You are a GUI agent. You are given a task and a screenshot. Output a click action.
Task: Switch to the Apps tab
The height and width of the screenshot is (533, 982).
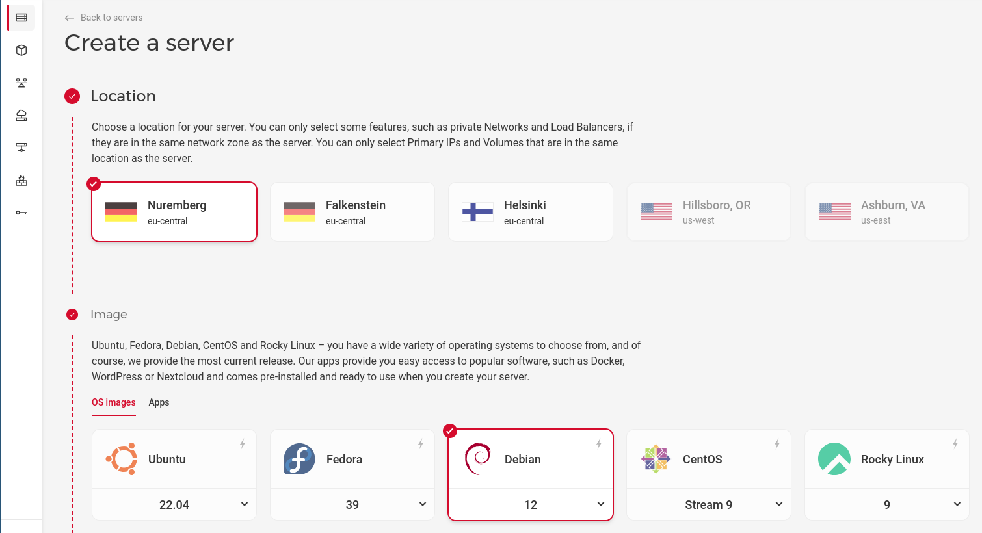coord(159,402)
